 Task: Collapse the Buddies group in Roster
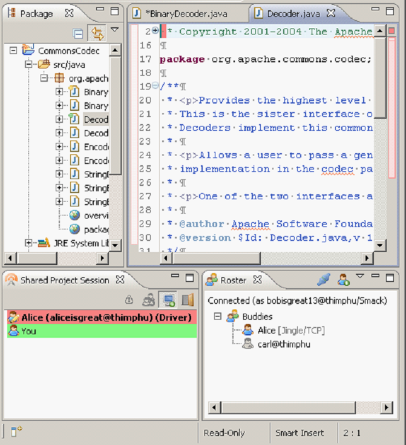click(218, 316)
